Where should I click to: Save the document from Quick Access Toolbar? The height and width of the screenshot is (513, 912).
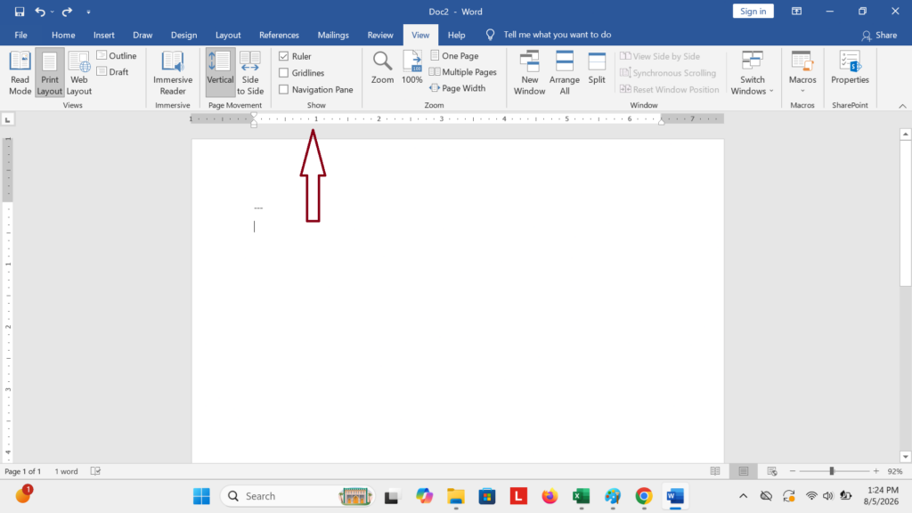[x=20, y=12]
